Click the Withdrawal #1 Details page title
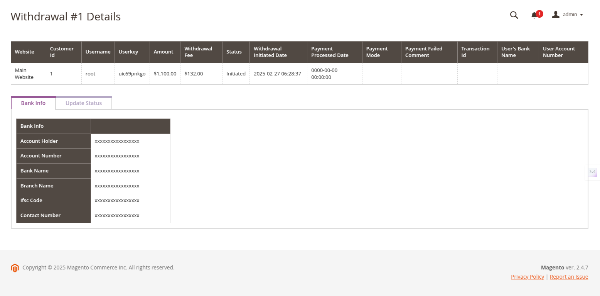 [66, 17]
